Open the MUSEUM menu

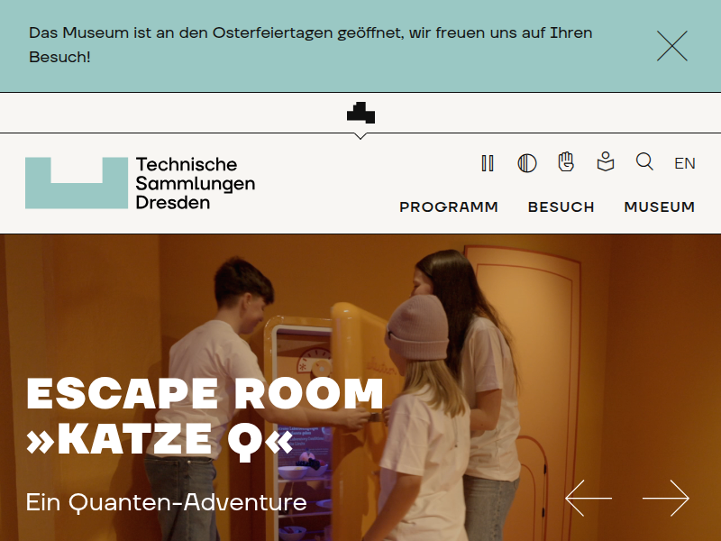pyautogui.click(x=660, y=207)
